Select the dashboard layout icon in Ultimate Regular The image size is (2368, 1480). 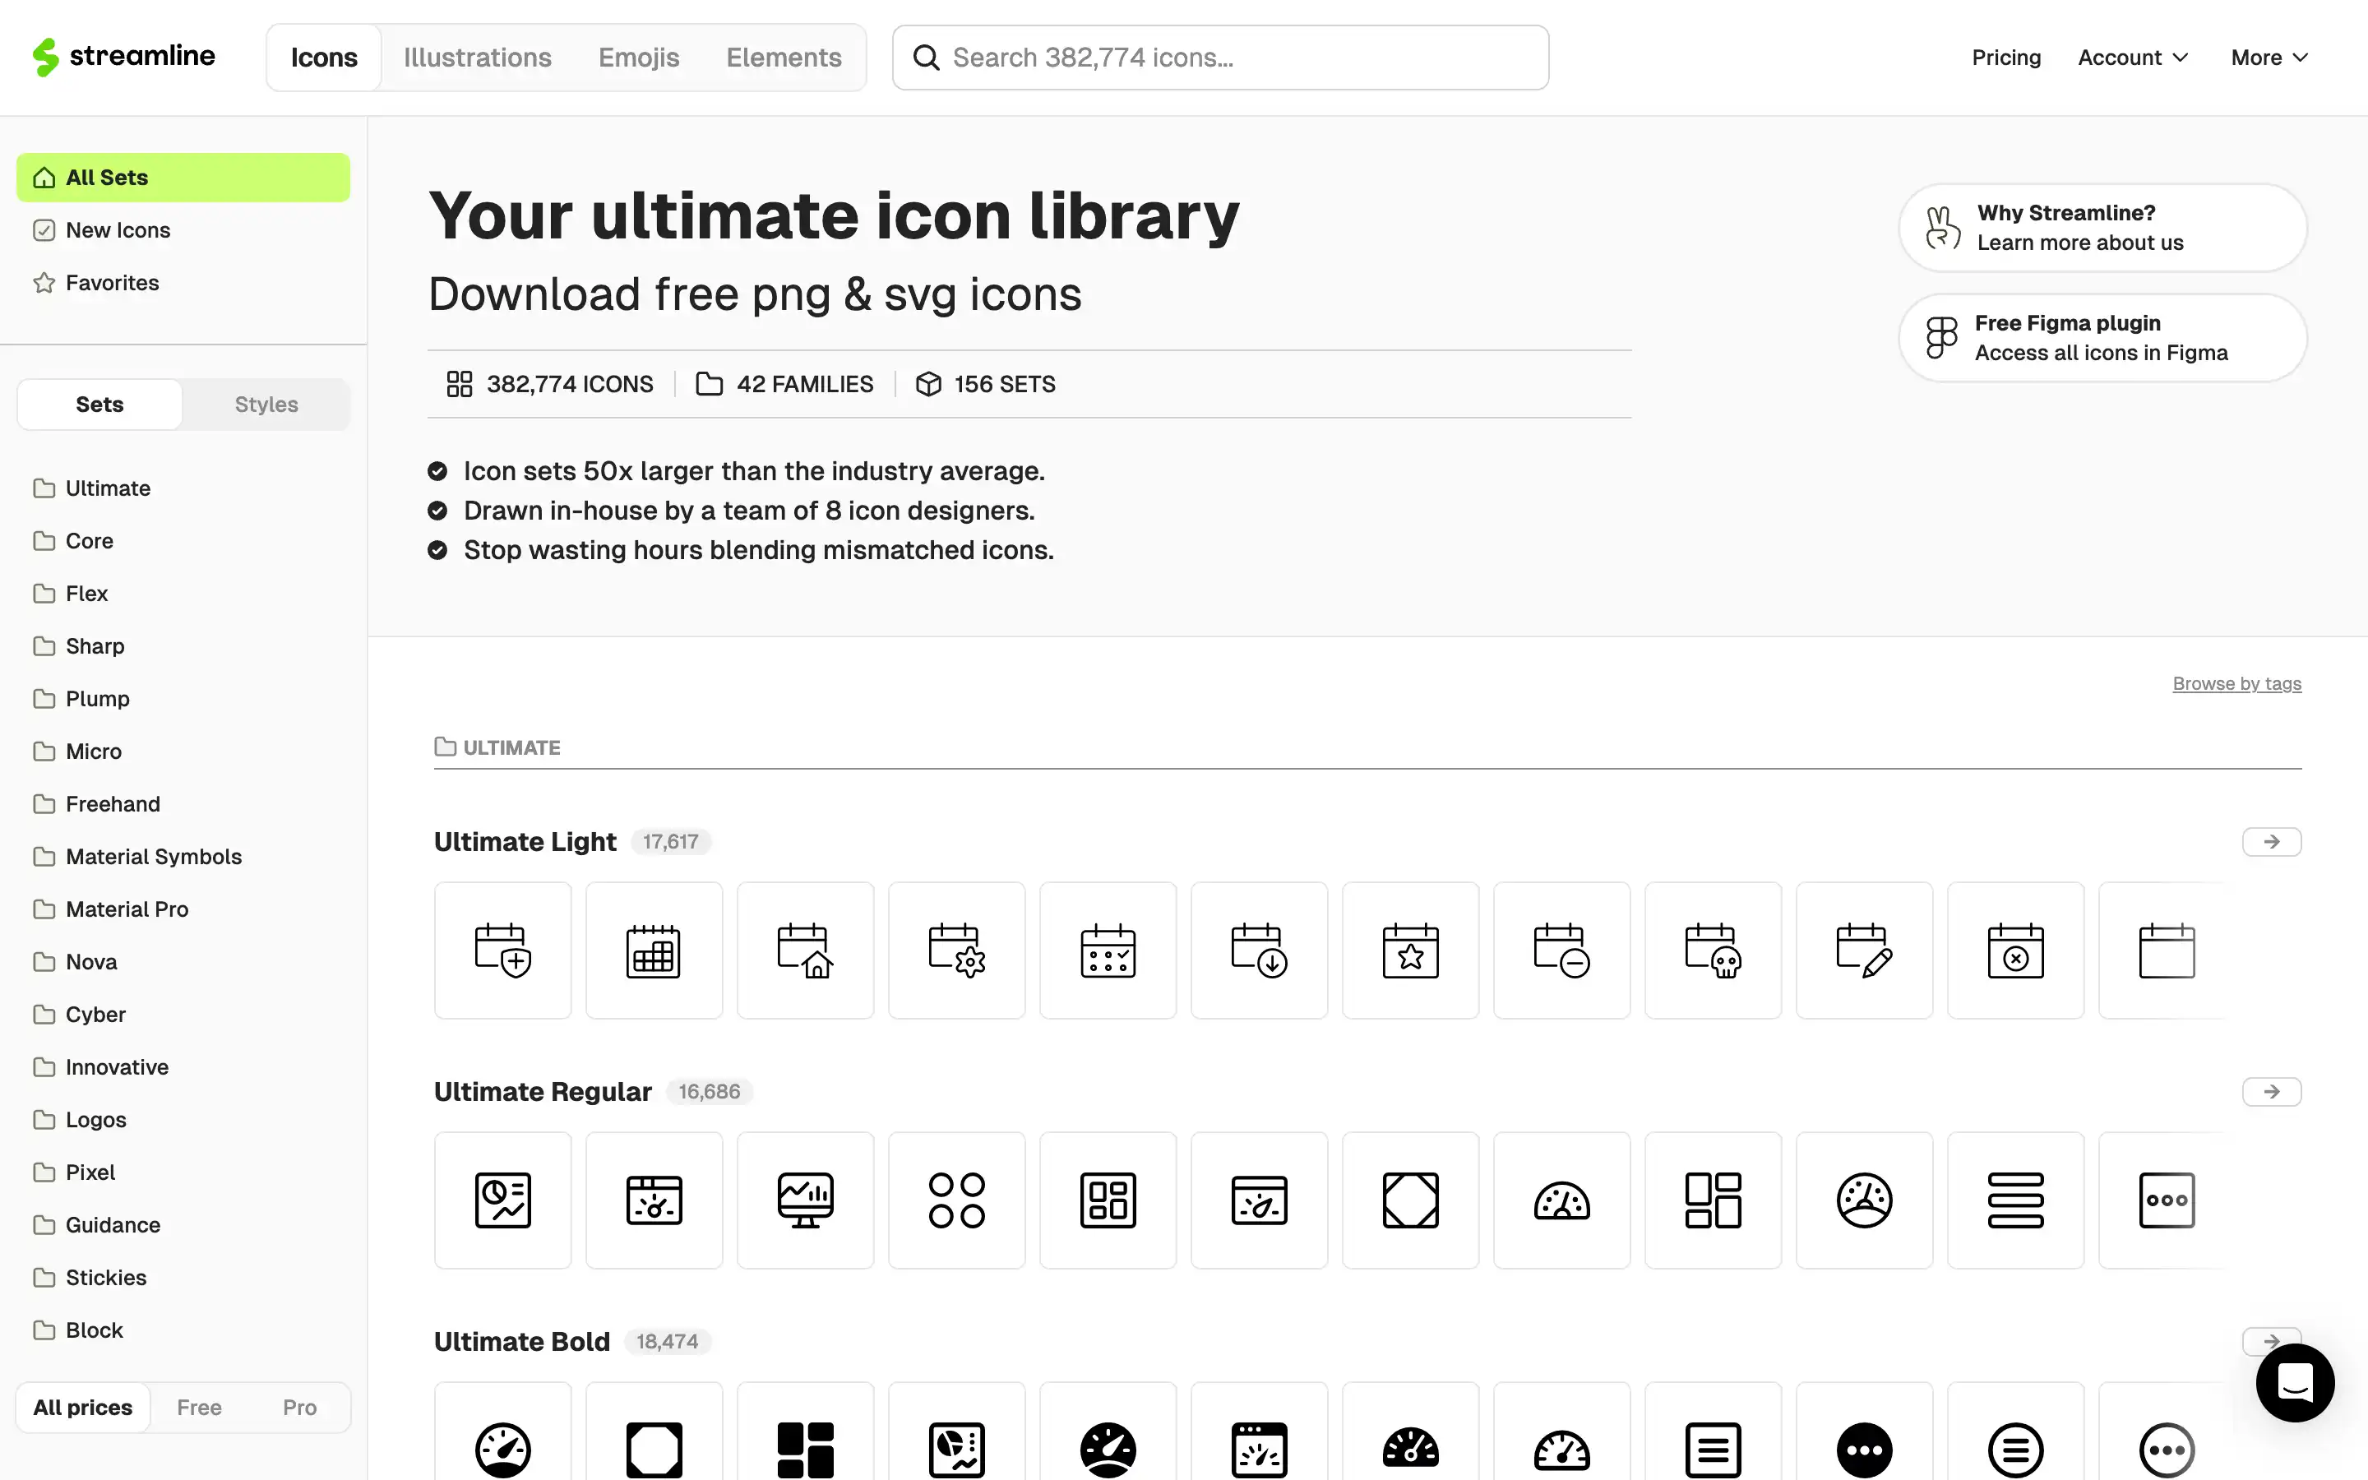click(x=1713, y=1200)
